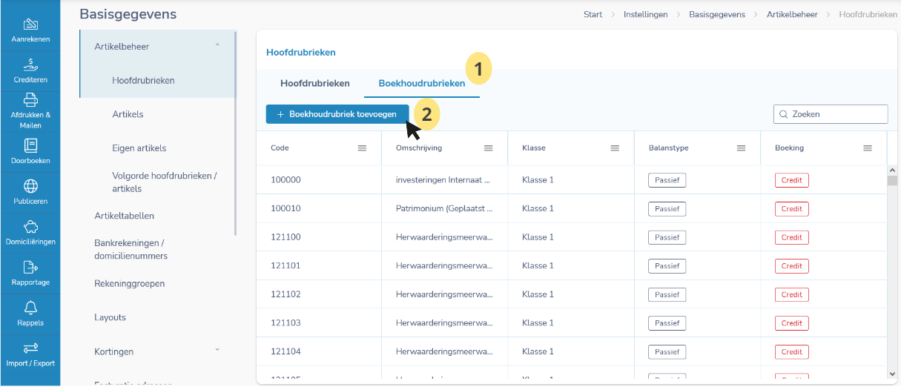
Task: Open the Afdrukken & Mailen printer icon
Action: click(30, 99)
